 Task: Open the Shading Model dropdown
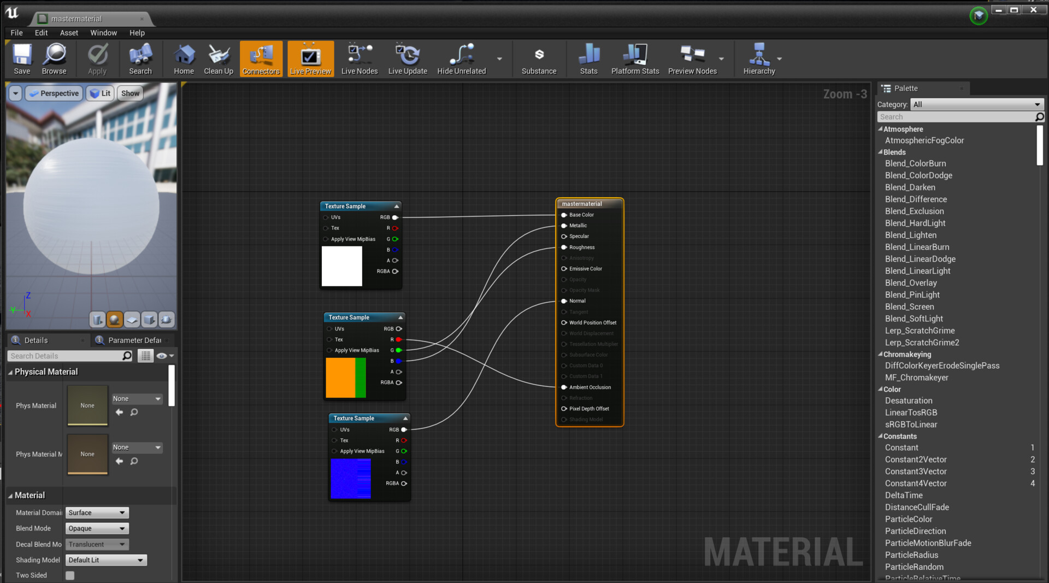click(106, 560)
